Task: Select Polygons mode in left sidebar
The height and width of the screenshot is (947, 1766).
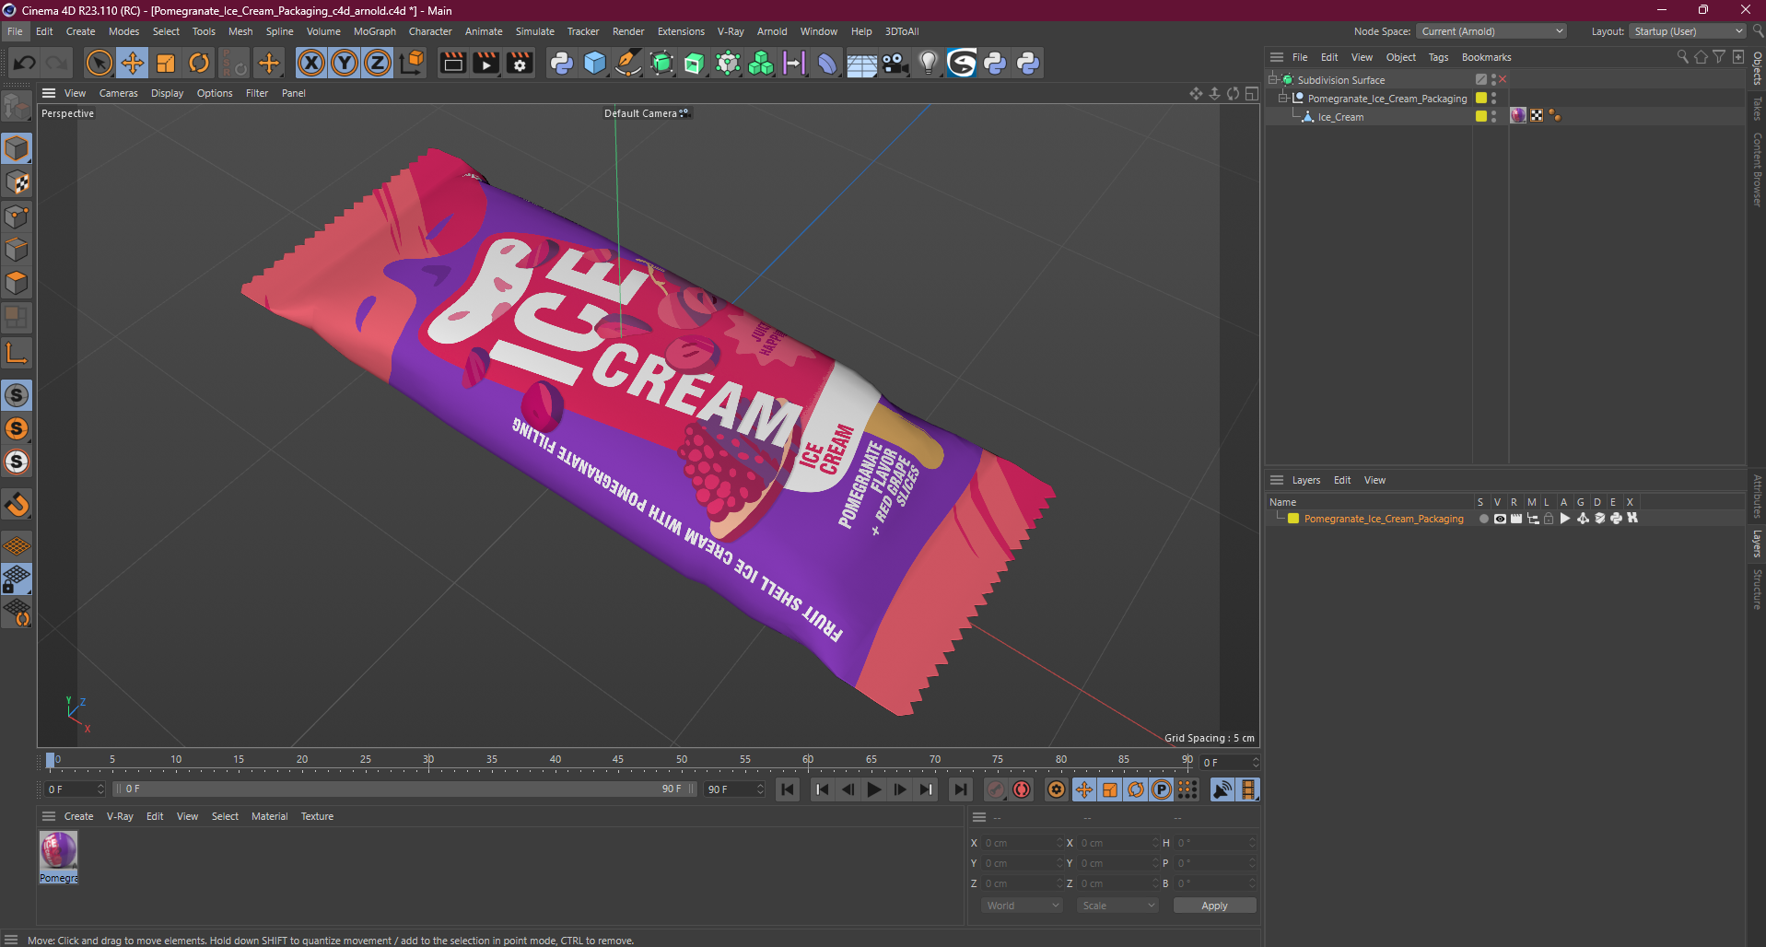Action: coord(17,283)
